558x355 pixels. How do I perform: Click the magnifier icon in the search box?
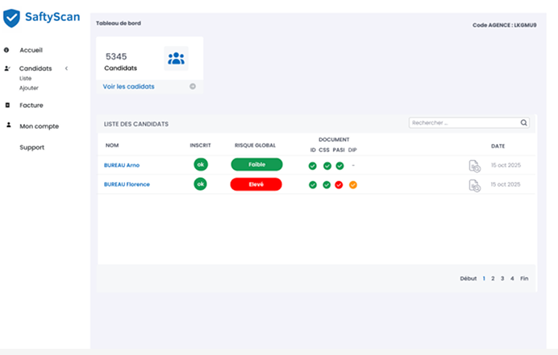pyautogui.click(x=523, y=123)
